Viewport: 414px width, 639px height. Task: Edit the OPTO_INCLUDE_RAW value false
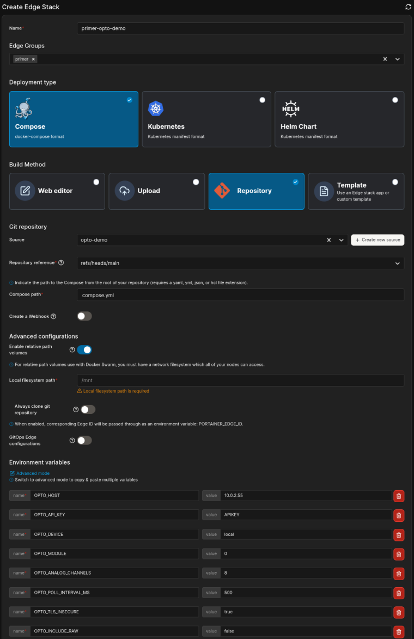click(306, 631)
